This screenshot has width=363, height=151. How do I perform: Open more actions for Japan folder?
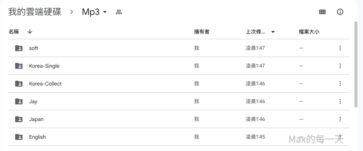click(x=340, y=119)
